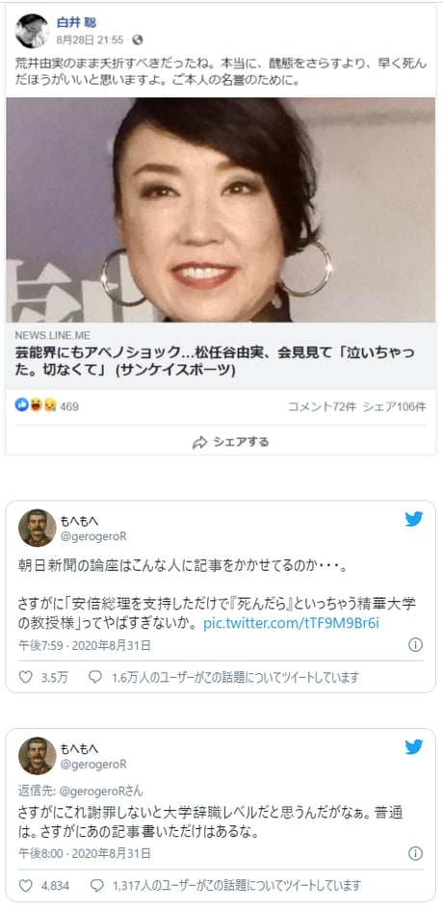Open the コメント72件 comments count
This screenshot has height=910, width=443.
(323, 406)
